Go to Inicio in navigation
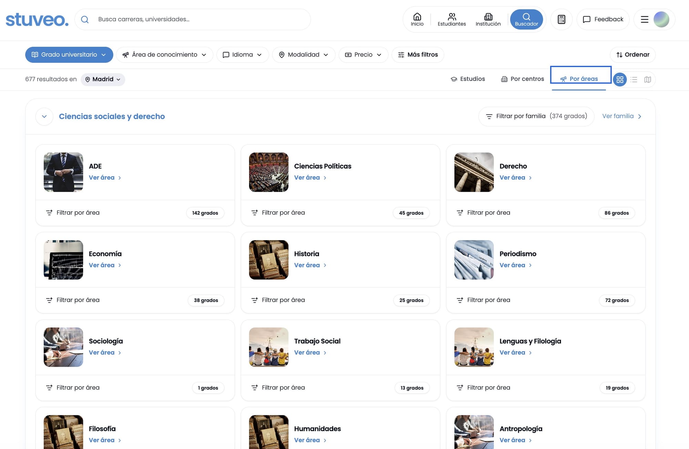Image resolution: width=689 pixels, height=449 pixels. pos(417,19)
